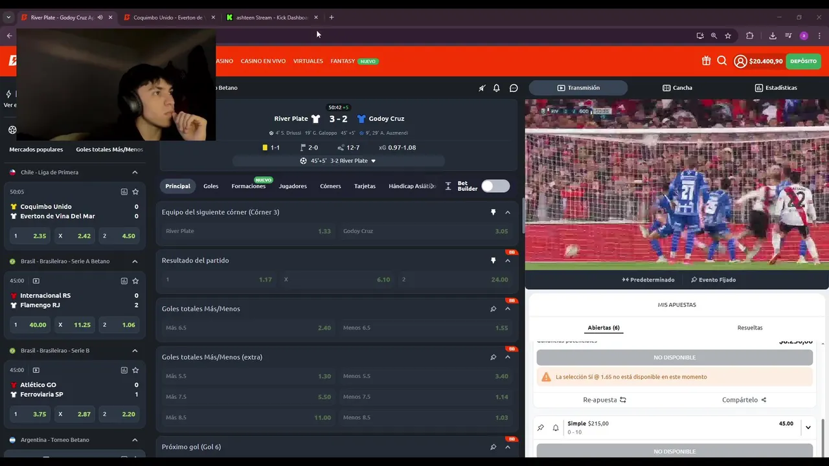829x466 pixels.
Task: Unpin the Equipo del siguiente córner market
Action: (493, 212)
